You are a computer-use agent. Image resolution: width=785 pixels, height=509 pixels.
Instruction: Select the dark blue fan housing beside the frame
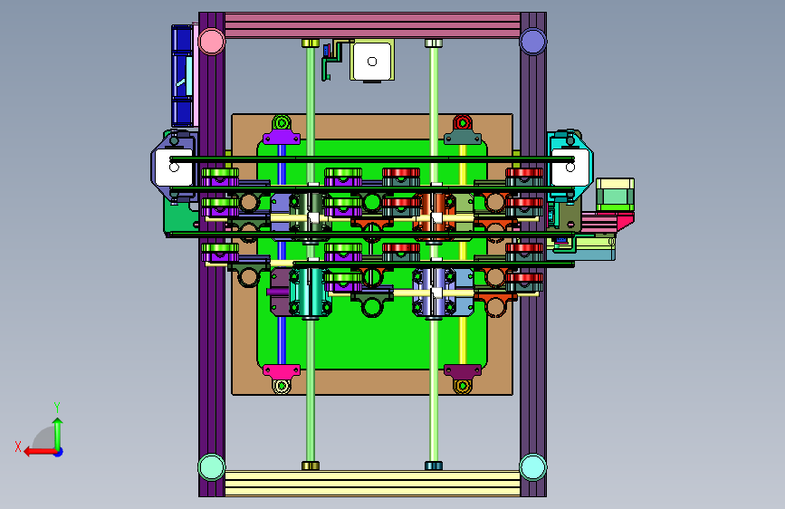(182, 75)
